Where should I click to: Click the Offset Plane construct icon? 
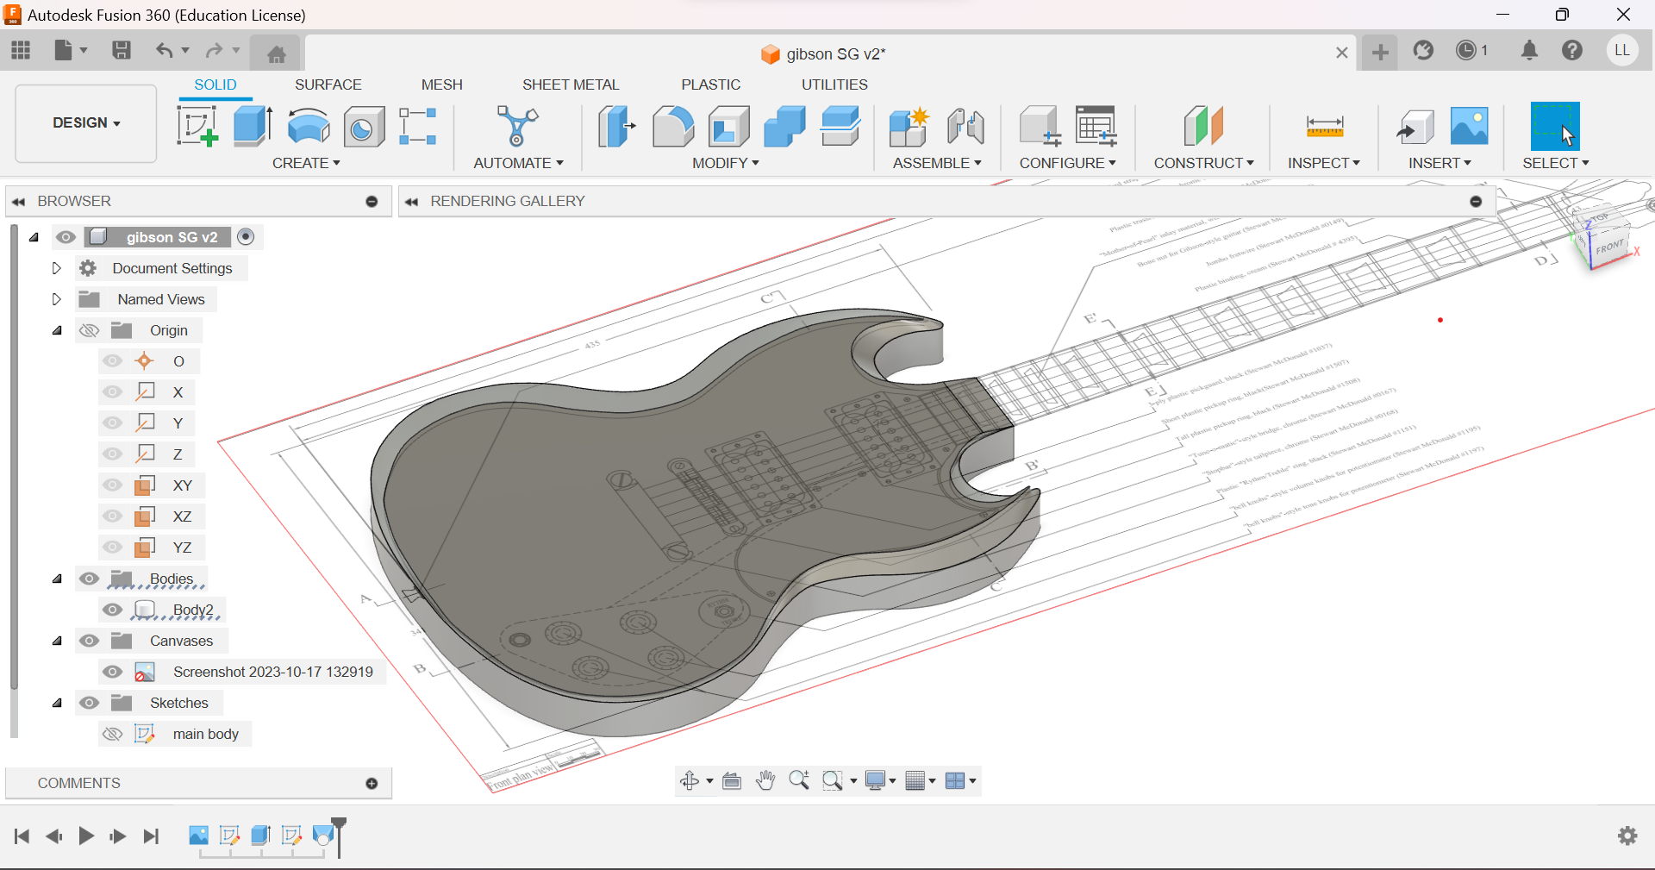(x=1203, y=126)
